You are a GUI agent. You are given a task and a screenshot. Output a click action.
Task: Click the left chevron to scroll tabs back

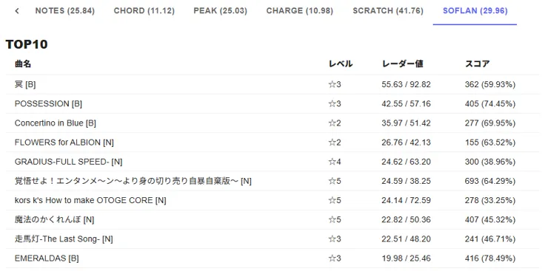click(17, 11)
